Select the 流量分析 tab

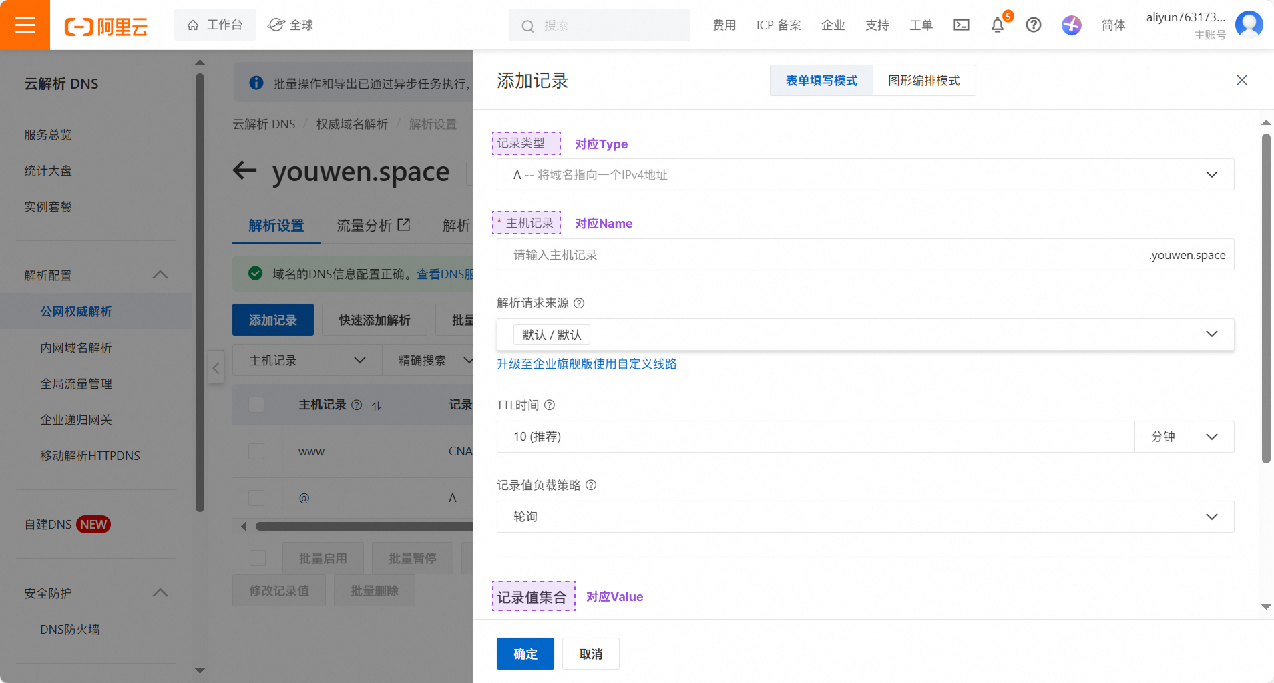tap(373, 226)
